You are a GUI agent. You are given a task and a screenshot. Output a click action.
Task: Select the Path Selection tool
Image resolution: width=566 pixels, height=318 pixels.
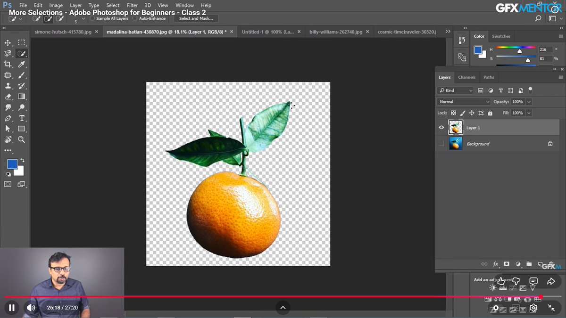point(8,129)
